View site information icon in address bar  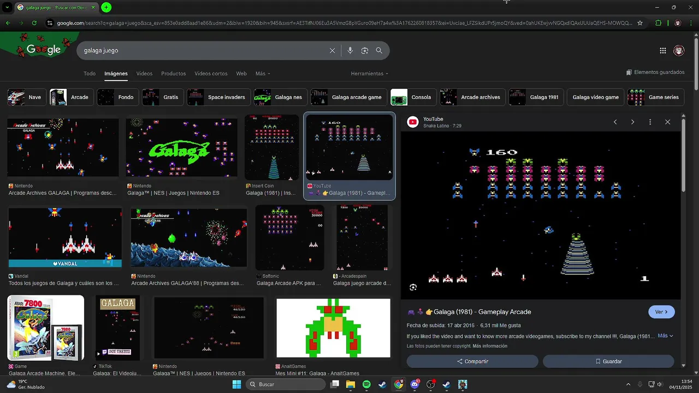pos(50,23)
